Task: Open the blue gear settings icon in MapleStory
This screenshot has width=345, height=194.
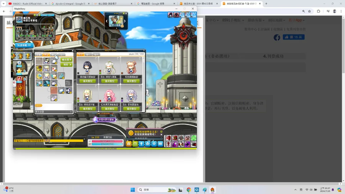Action: click(154, 144)
